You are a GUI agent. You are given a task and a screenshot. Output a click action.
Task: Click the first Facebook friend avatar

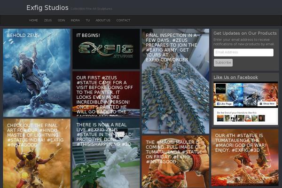click(220, 118)
